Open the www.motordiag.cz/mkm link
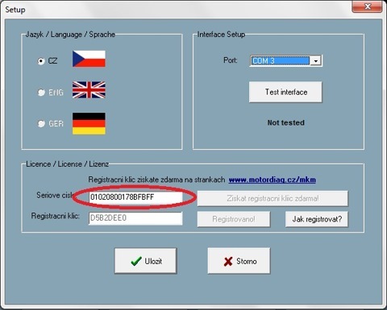387x310 pixels. tap(272, 180)
